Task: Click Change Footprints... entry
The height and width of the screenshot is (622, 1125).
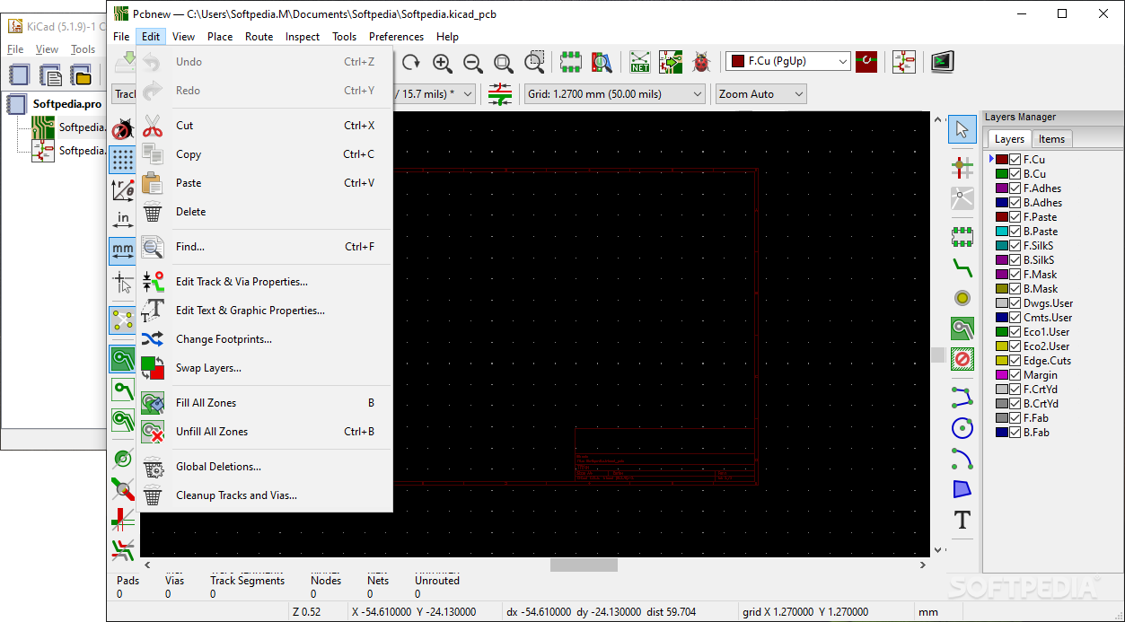Action: pyautogui.click(x=266, y=339)
